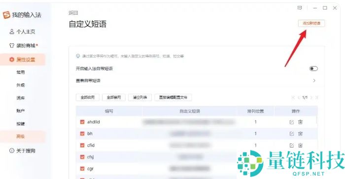
Task: Delete the cfid phrase entry
Action: coord(300,145)
